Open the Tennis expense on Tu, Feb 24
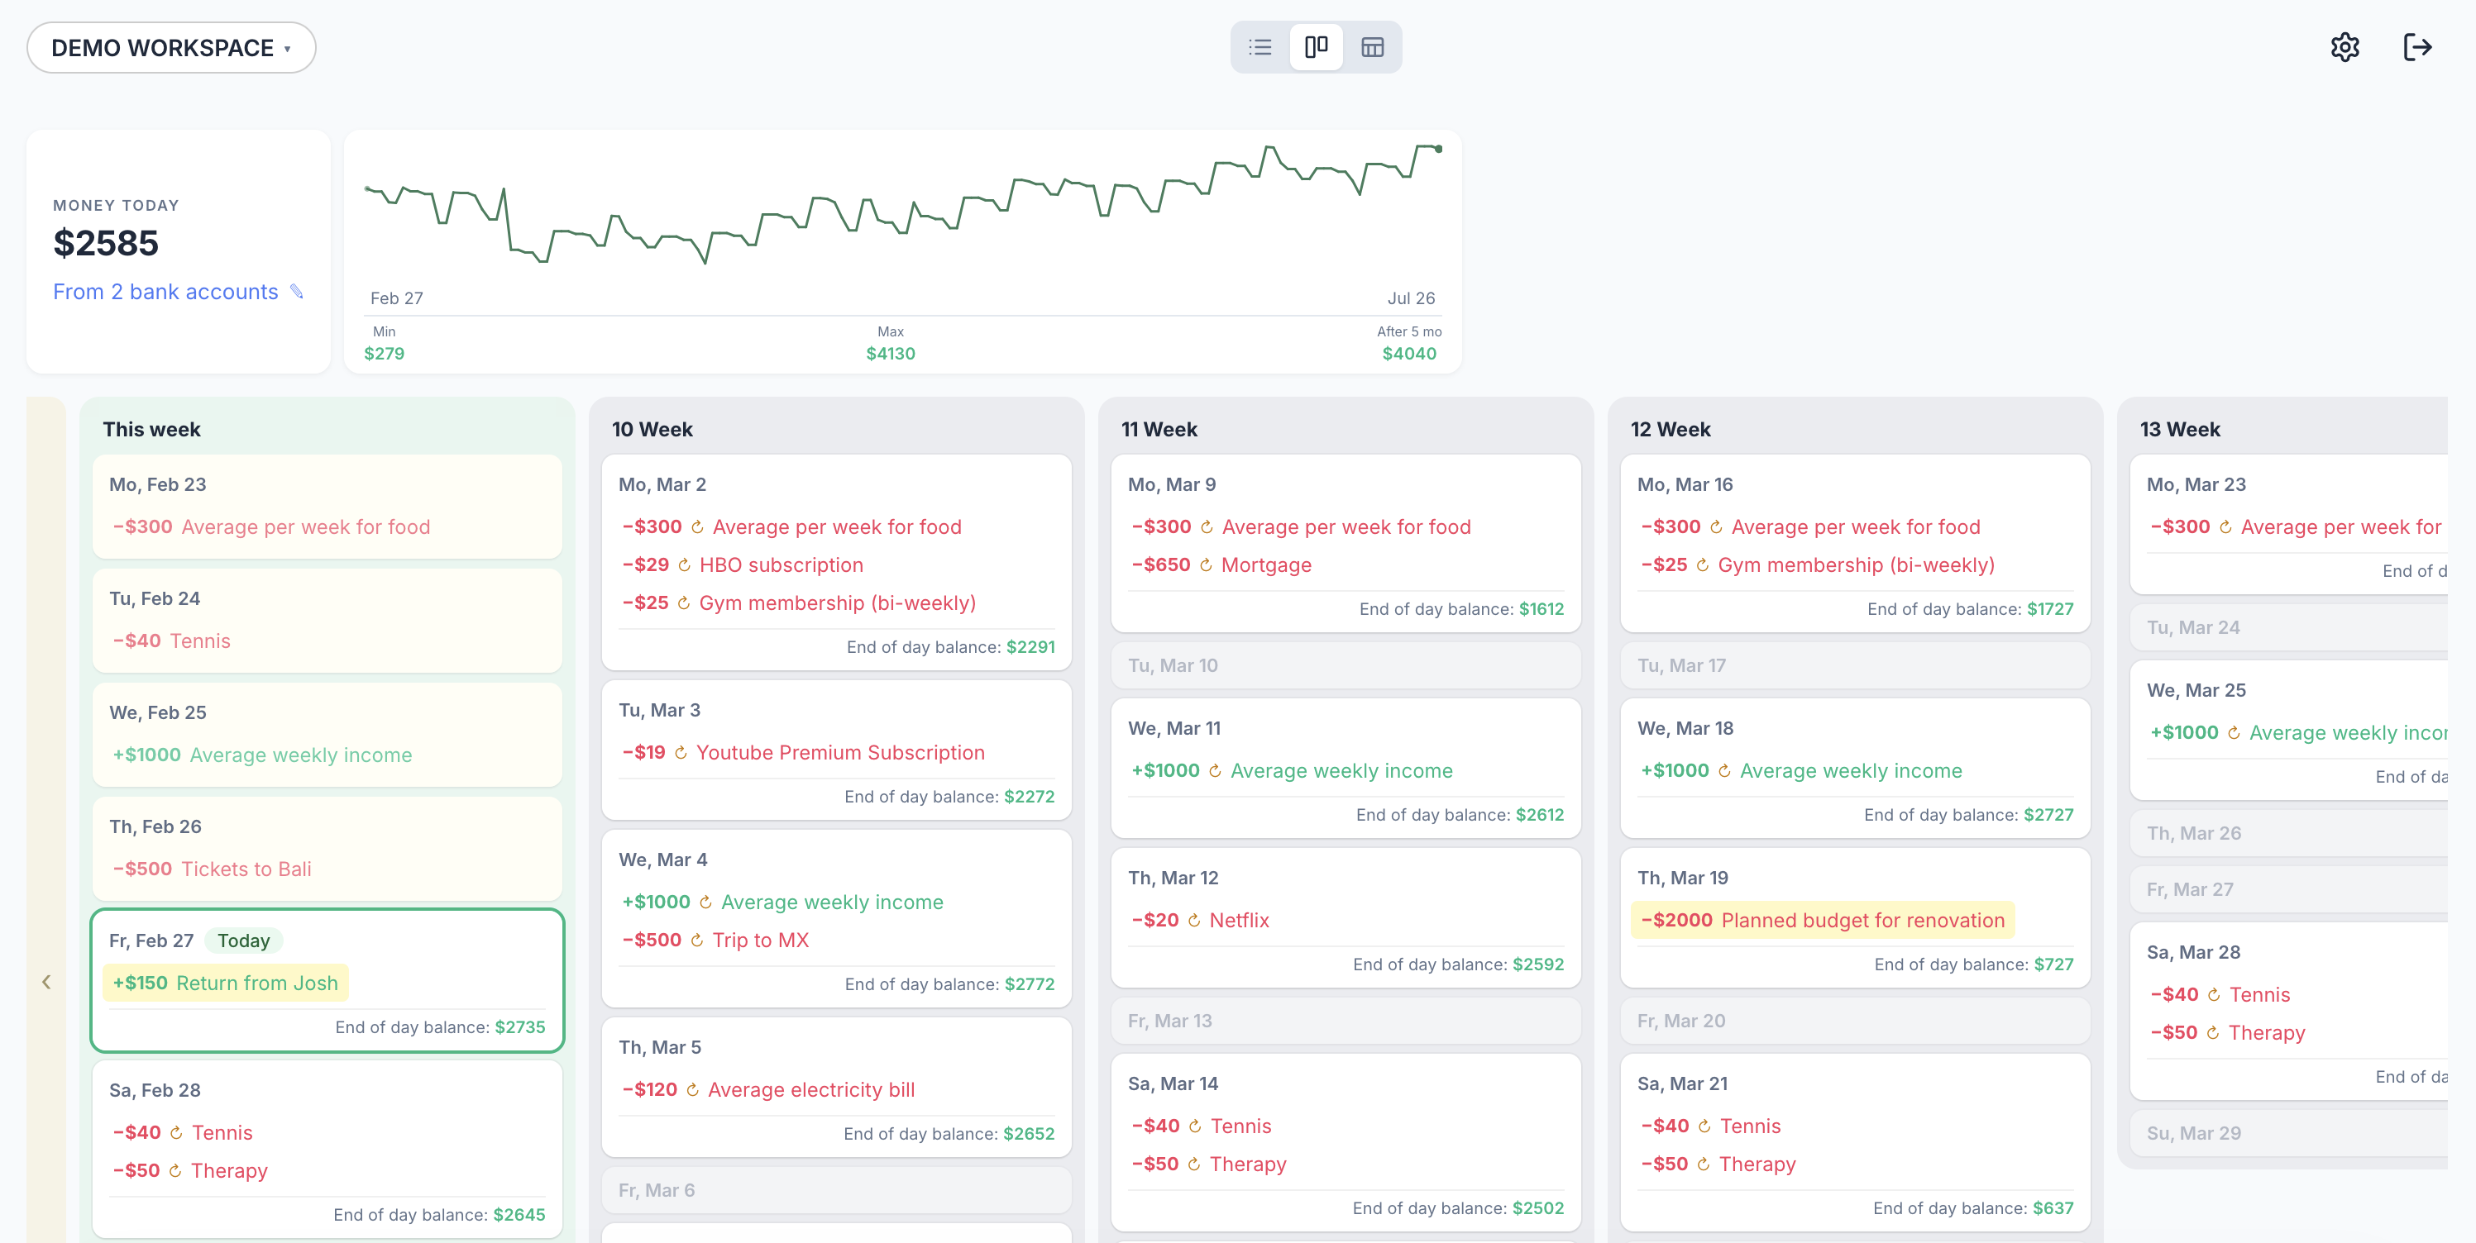The image size is (2476, 1243). pos(171,641)
